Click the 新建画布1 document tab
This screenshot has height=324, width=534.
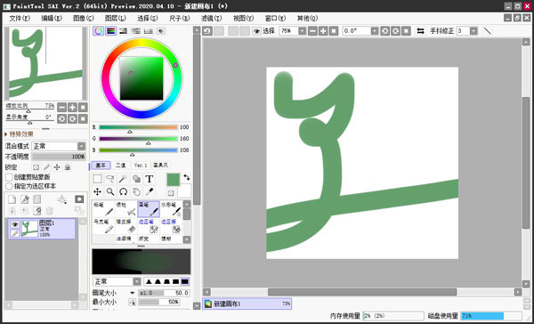pos(247,304)
